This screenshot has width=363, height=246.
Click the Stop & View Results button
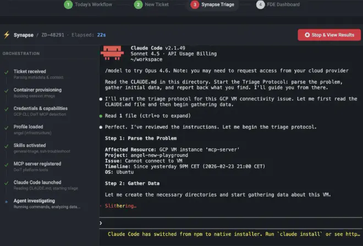click(x=329, y=35)
